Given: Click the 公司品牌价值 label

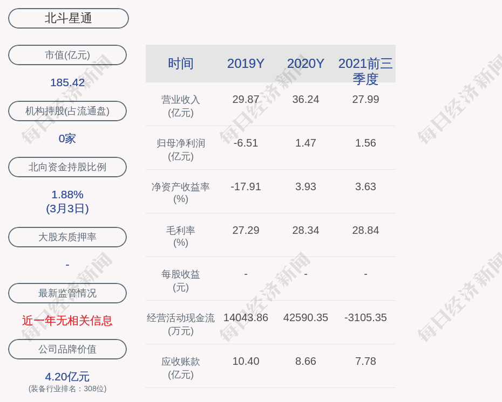Looking at the screenshot, I should [67, 349].
